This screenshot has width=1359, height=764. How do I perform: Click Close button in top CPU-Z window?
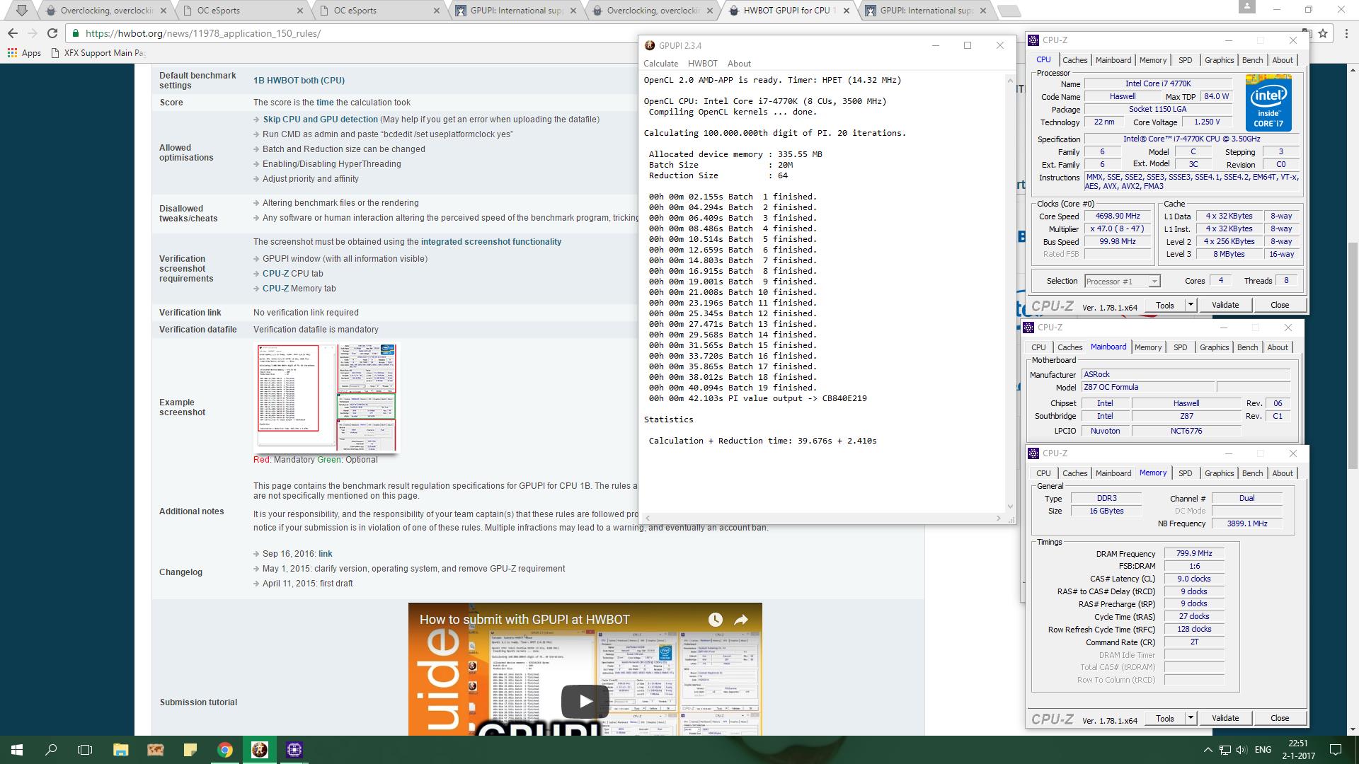(1280, 306)
